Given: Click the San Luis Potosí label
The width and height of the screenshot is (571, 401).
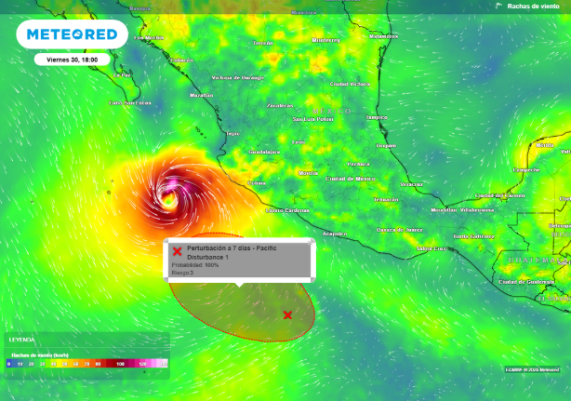Looking at the screenshot, I should coord(312,119).
